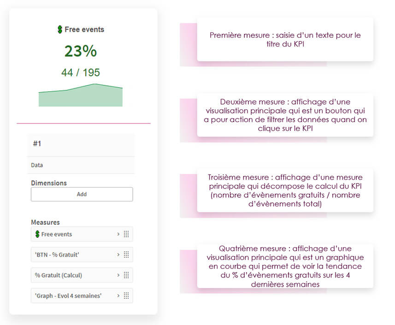The image size is (395, 325).
Task: Open the Data section in the properties panel
Action: click(81, 165)
